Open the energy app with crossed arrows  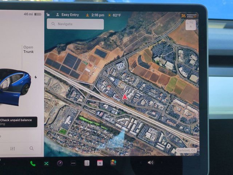46,164
